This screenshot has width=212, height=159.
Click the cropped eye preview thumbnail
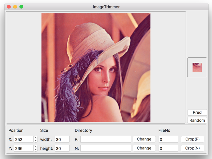pyautogui.click(x=197, y=67)
